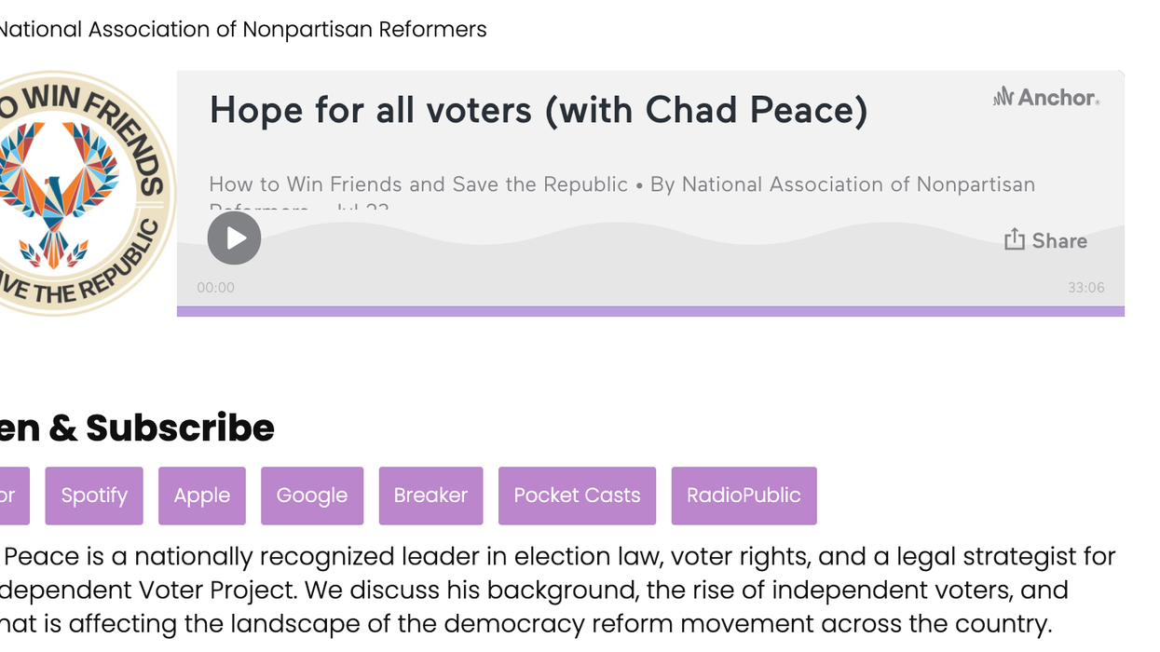This screenshot has height=652, width=1160.
Task: Open the podcast on Apple
Action: click(201, 496)
